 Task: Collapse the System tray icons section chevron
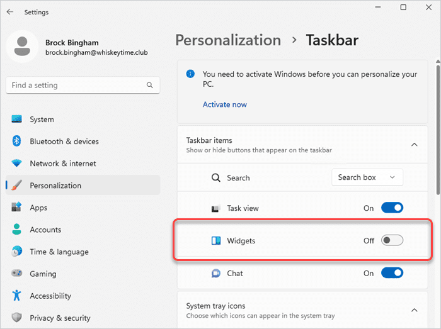point(415,310)
